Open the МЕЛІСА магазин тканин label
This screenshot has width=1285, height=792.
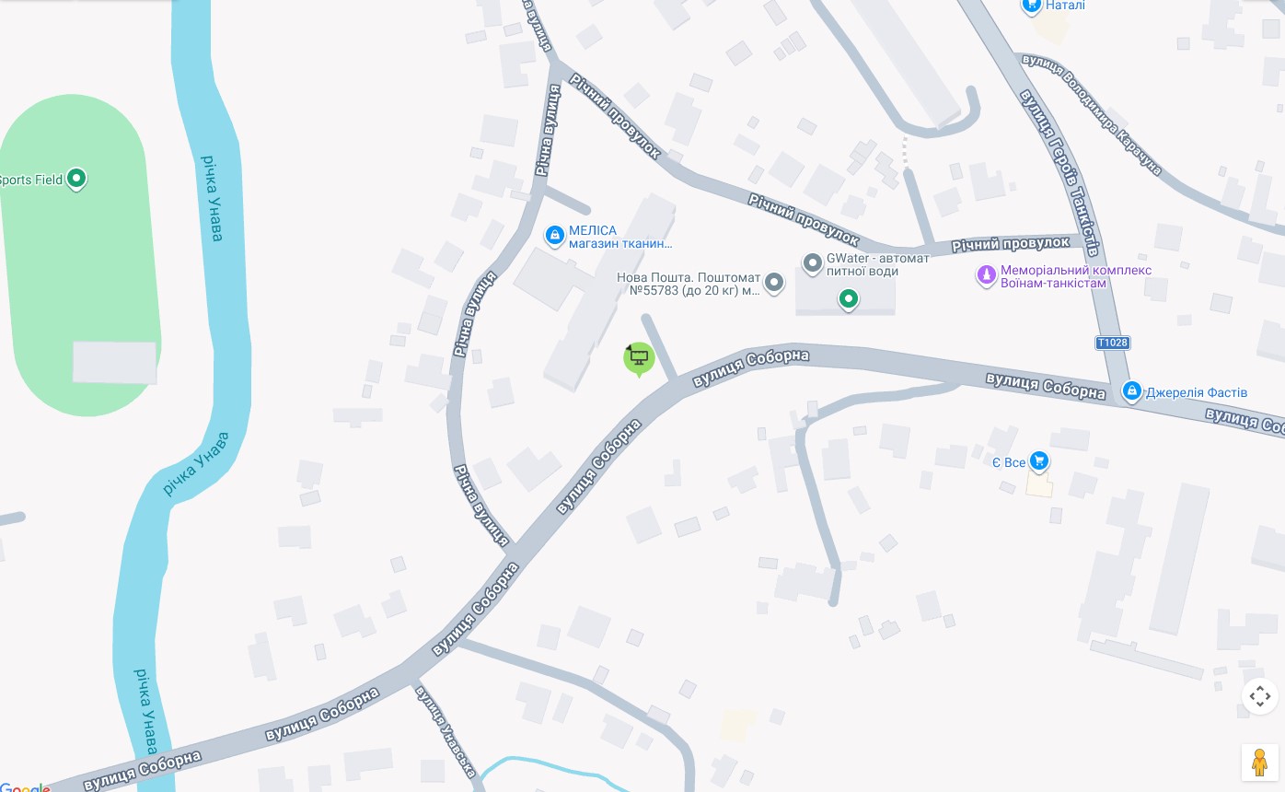click(x=620, y=237)
